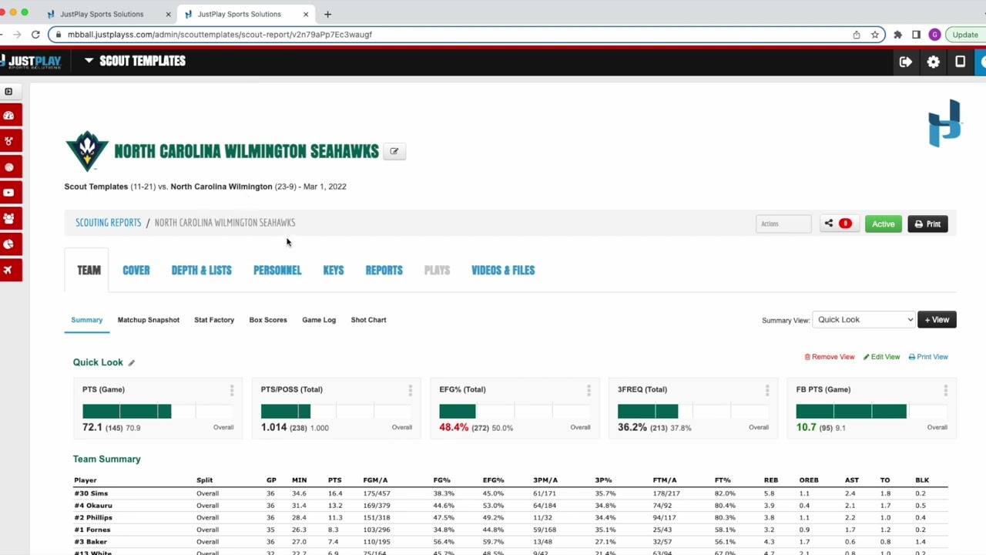Open the team members sidebar icon

(x=9, y=218)
